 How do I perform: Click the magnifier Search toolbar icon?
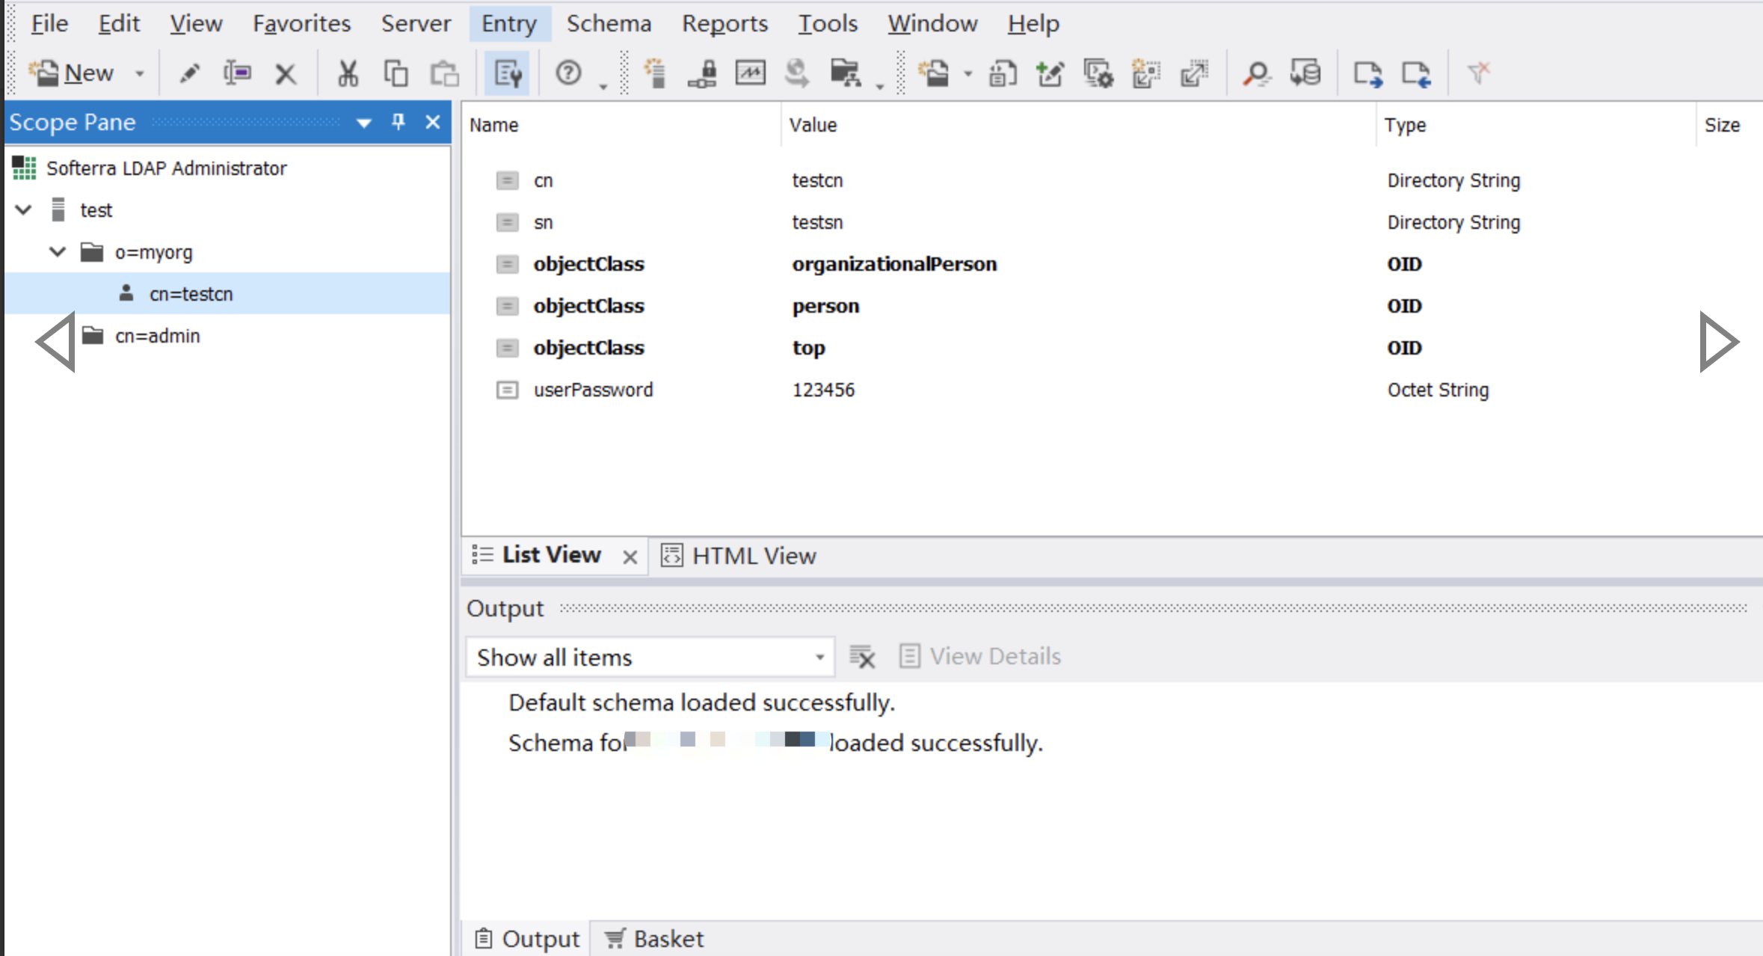point(1256,73)
